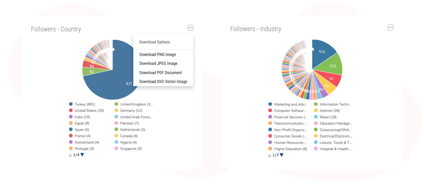Open the options menu for Followers - Country chart
Viewport: 424px width, 185px height.
click(190, 28)
